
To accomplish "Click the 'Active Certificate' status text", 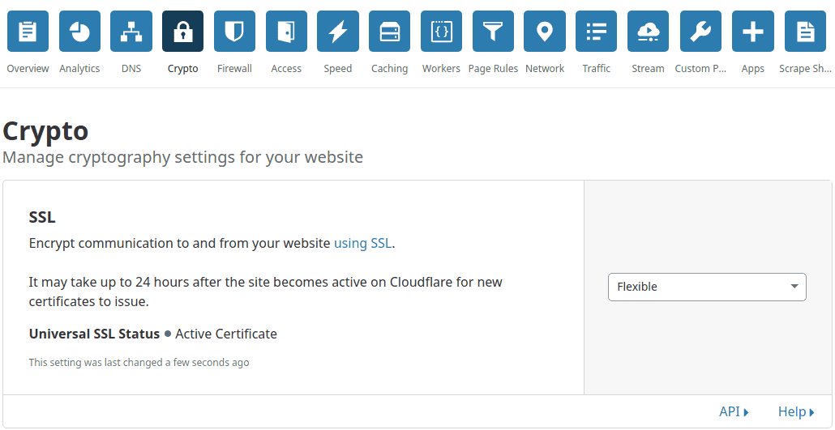I will (x=226, y=334).
